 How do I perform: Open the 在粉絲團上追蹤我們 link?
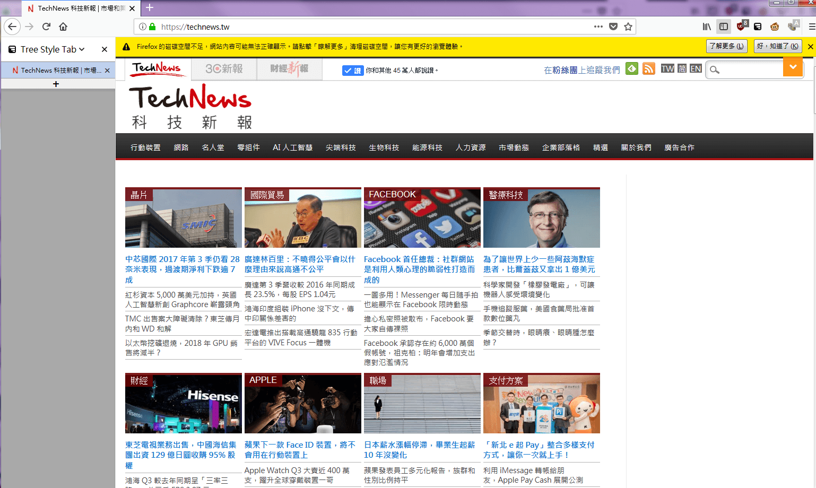pos(581,69)
